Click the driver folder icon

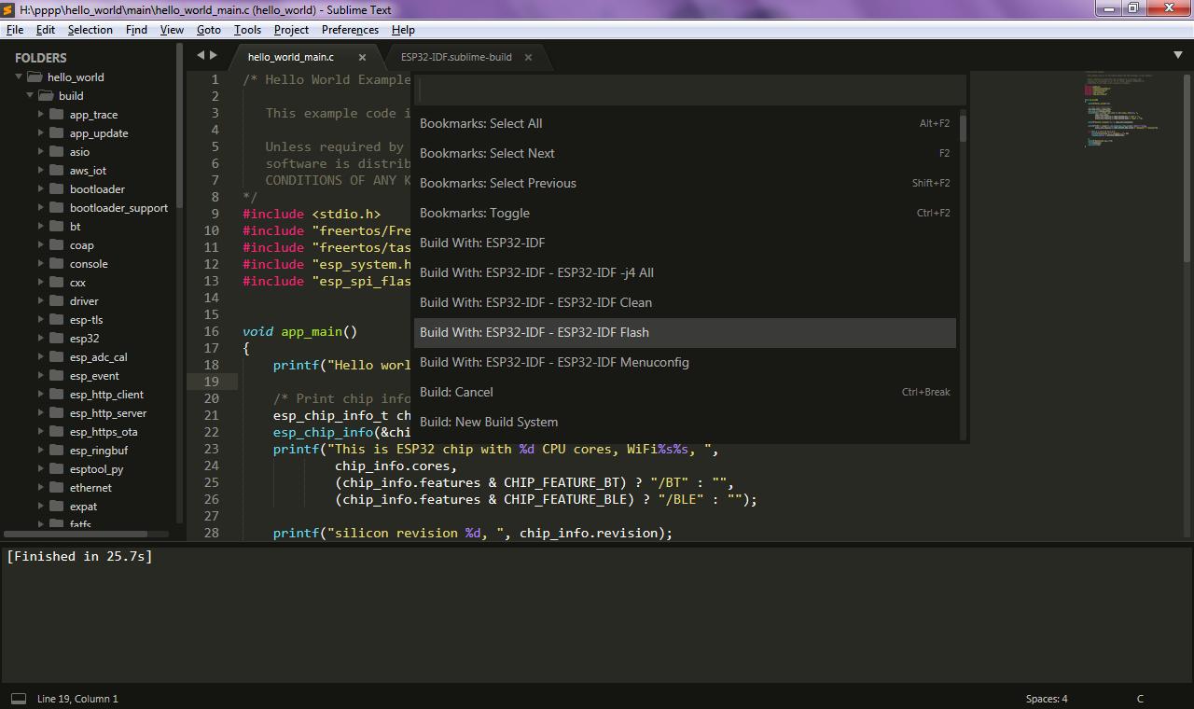click(x=56, y=301)
